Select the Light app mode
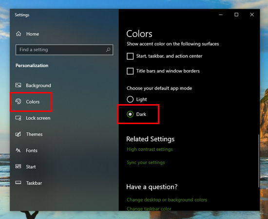This screenshot has width=268, height=219. [x=130, y=99]
